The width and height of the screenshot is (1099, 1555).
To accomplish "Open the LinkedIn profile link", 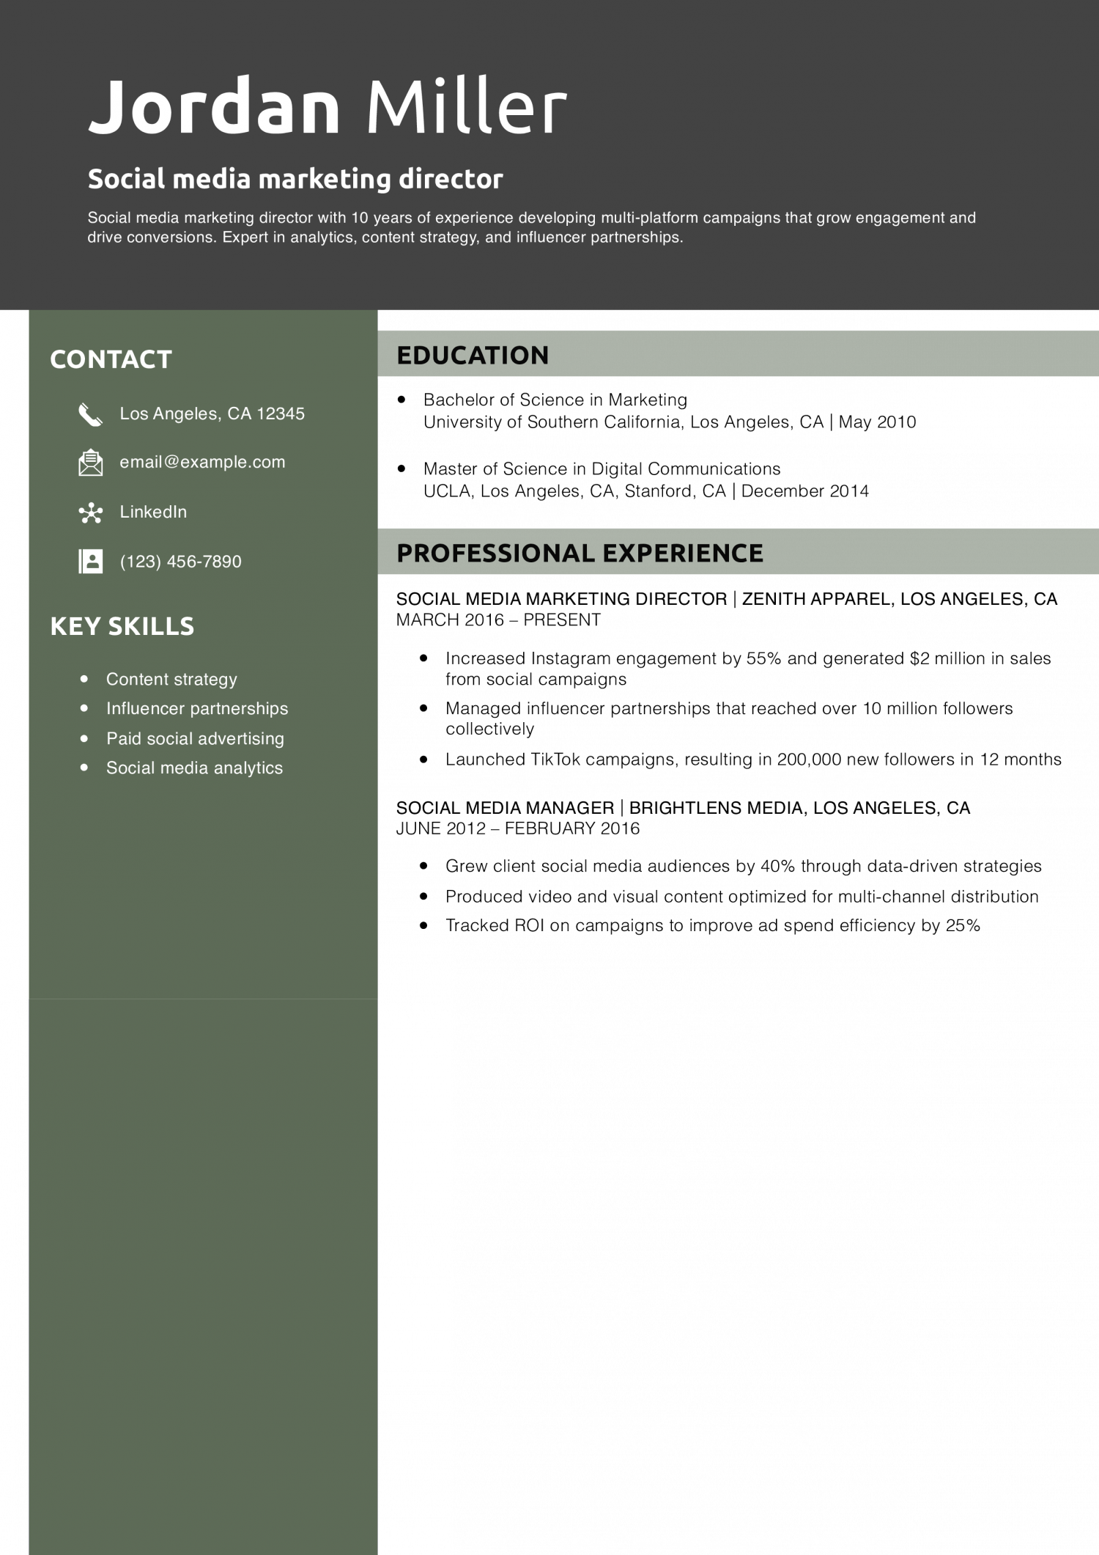I will 153,512.
